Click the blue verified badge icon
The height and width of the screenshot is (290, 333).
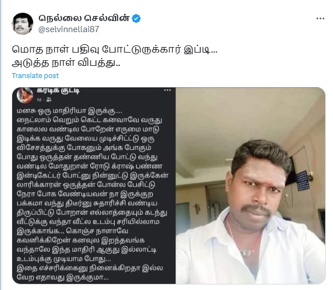pyautogui.click(x=136, y=18)
